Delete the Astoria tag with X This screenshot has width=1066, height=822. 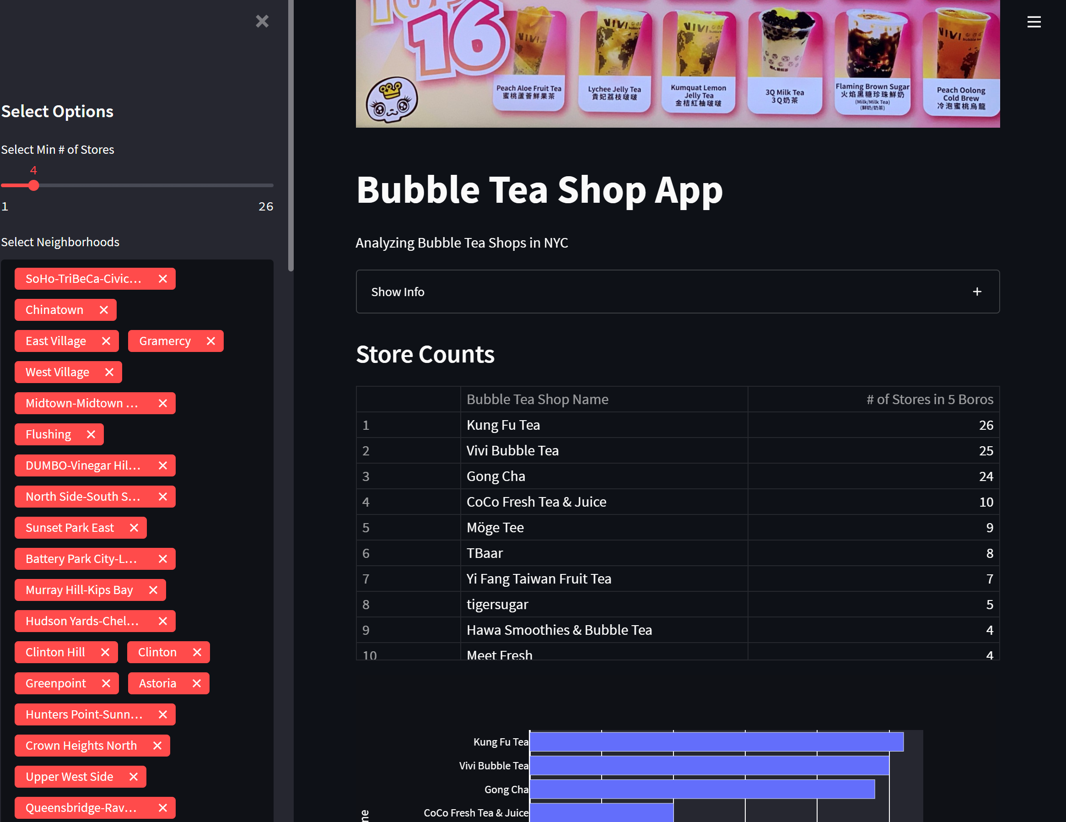click(196, 683)
